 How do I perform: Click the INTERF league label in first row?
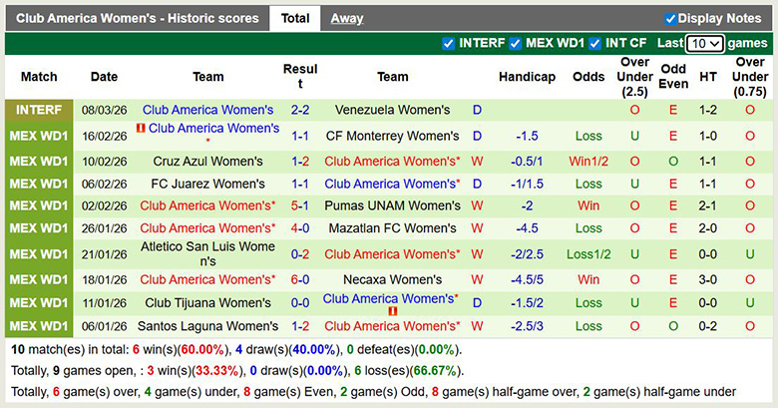(39, 110)
